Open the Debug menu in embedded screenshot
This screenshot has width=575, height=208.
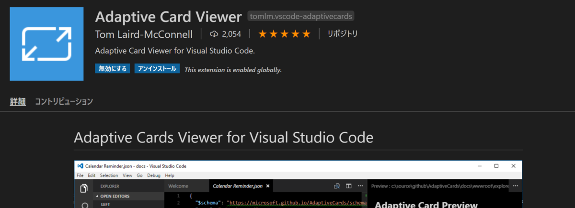click(154, 175)
